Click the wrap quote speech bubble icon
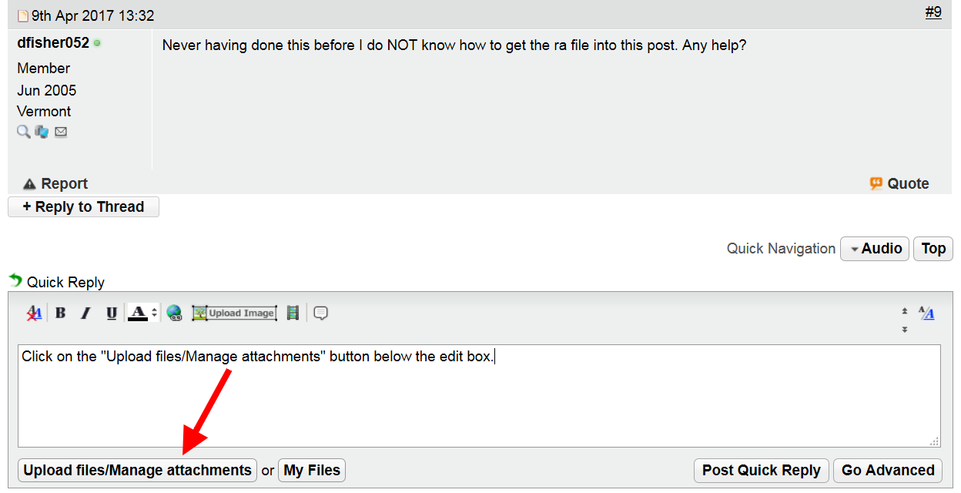 [x=321, y=313]
